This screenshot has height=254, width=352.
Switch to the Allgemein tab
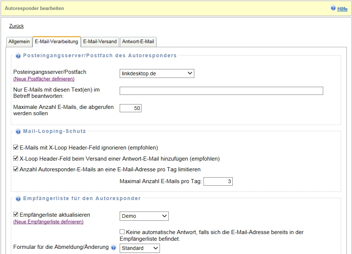point(19,42)
